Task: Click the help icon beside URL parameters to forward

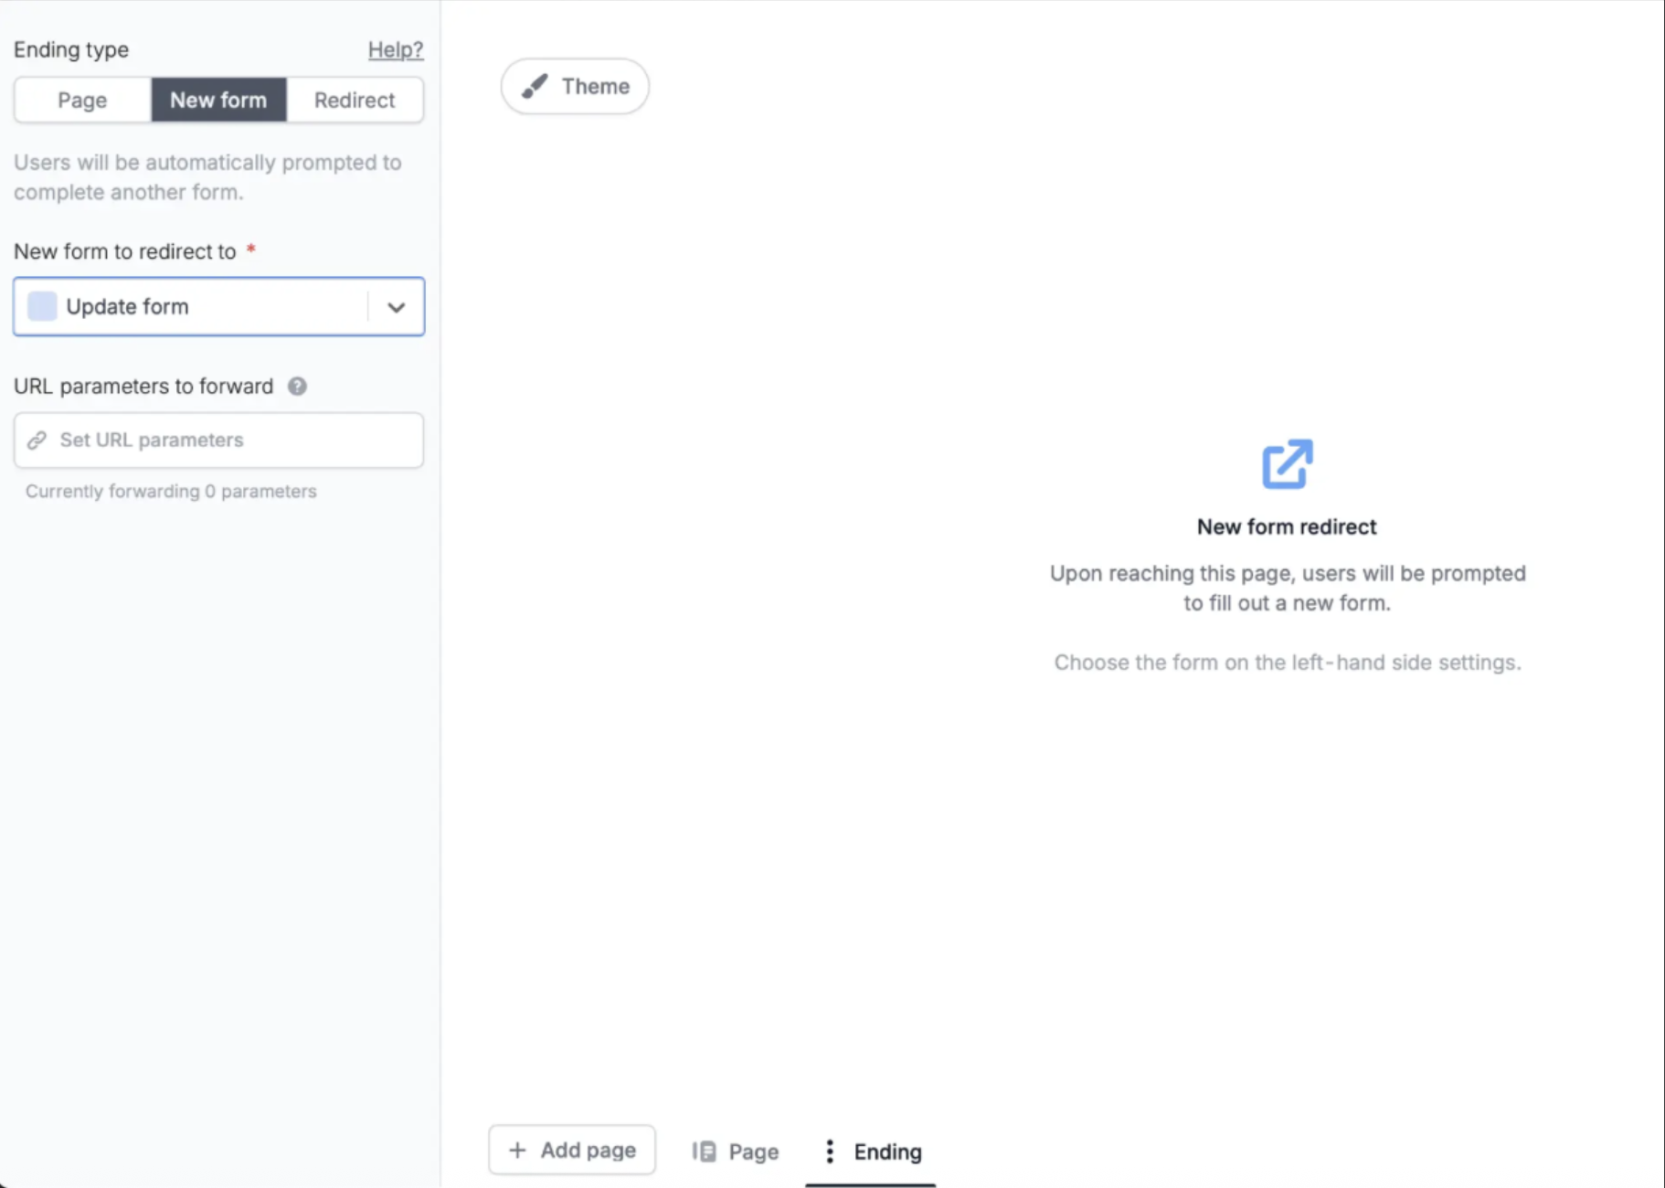Action: click(297, 386)
